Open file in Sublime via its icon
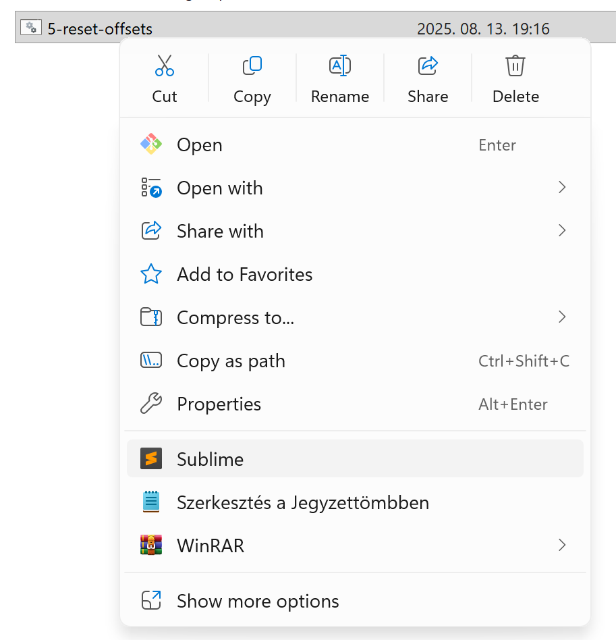The height and width of the screenshot is (640, 616). [151, 459]
